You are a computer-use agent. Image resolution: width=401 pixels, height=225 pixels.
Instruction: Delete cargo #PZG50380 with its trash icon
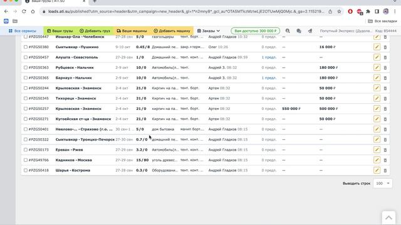pos(385,47)
